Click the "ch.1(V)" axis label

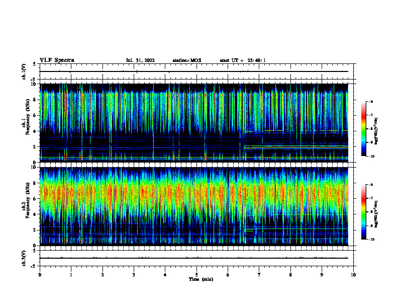pyautogui.click(x=24, y=71)
